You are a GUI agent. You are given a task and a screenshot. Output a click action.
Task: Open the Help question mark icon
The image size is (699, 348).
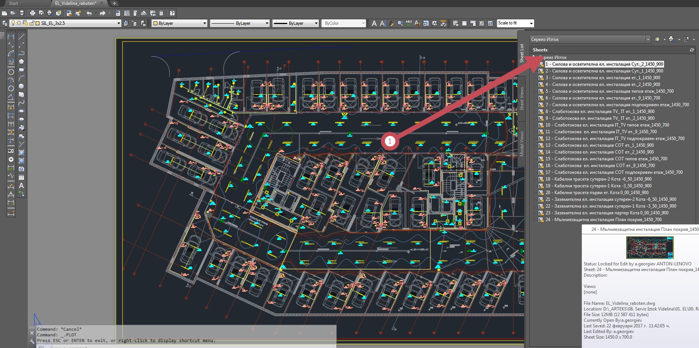click(172, 13)
